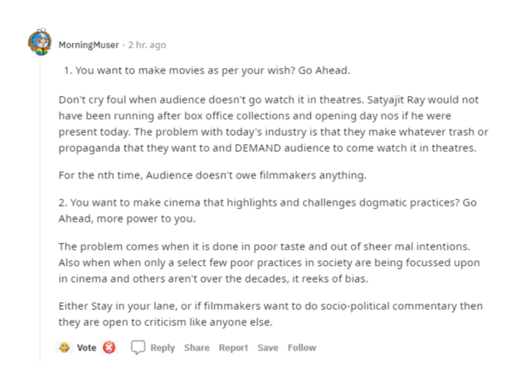Click the '2 hr. ago' timestamp
The image size is (511, 383).
(x=147, y=45)
